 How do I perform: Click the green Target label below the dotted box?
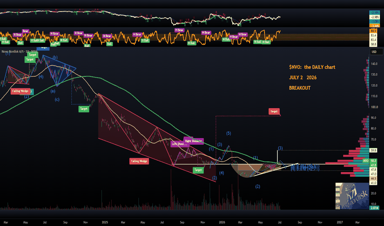click(84, 109)
